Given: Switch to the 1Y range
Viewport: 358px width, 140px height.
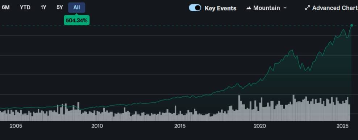Looking at the screenshot, I should tap(43, 8).
